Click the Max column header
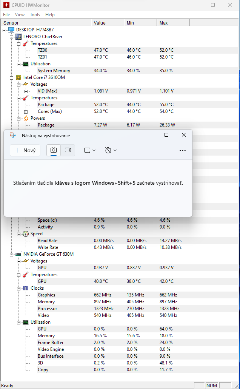This screenshot has height=389, width=240. click(x=173, y=23)
